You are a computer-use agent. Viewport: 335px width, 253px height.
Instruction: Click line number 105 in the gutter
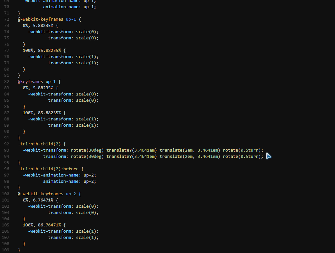[6, 225]
